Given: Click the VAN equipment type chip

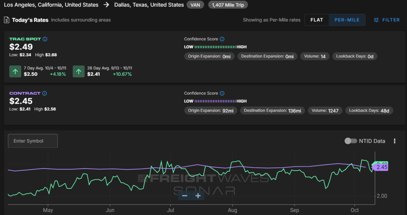Looking at the screenshot, I should click(195, 5).
